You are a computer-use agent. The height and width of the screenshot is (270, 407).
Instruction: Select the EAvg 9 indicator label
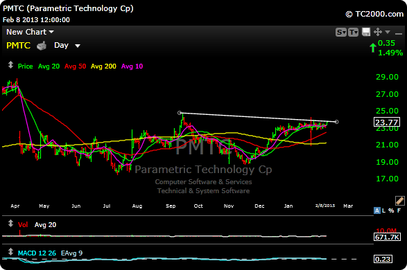71,253
